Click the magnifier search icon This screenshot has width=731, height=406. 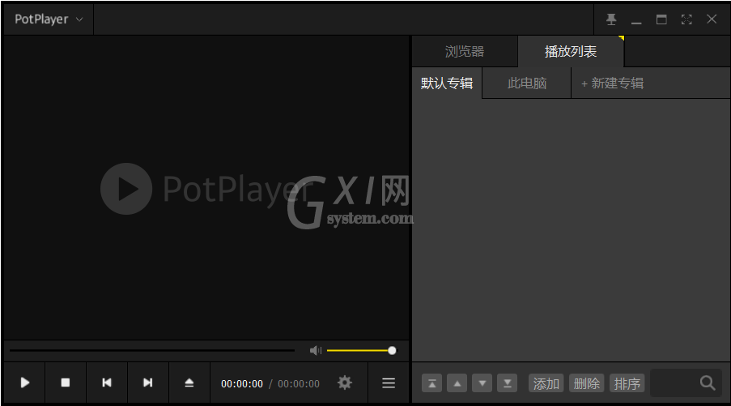(x=708, y=383)
